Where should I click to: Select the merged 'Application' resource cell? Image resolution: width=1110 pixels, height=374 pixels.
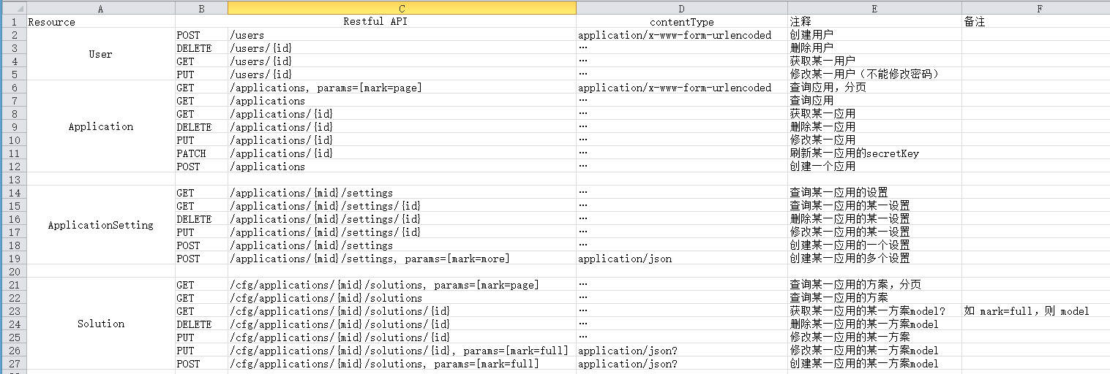[x=100, y=127]
